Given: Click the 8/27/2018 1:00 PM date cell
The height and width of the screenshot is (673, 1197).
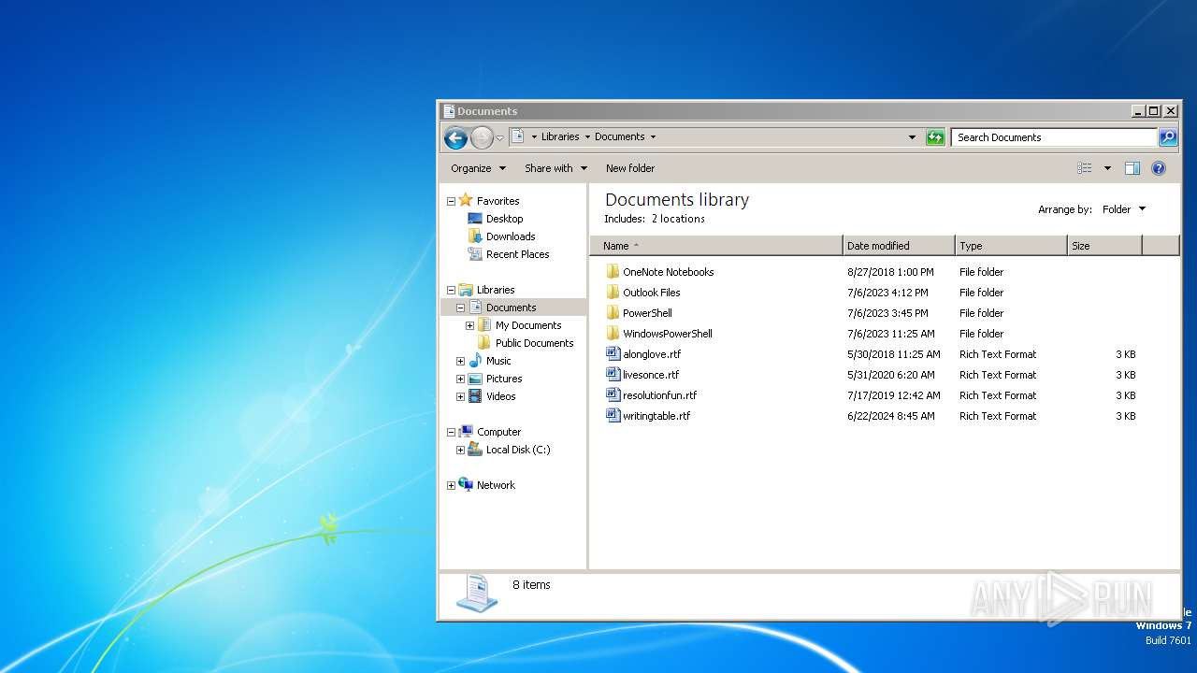Looking at the screenshot, I should (x=890, y=272).
